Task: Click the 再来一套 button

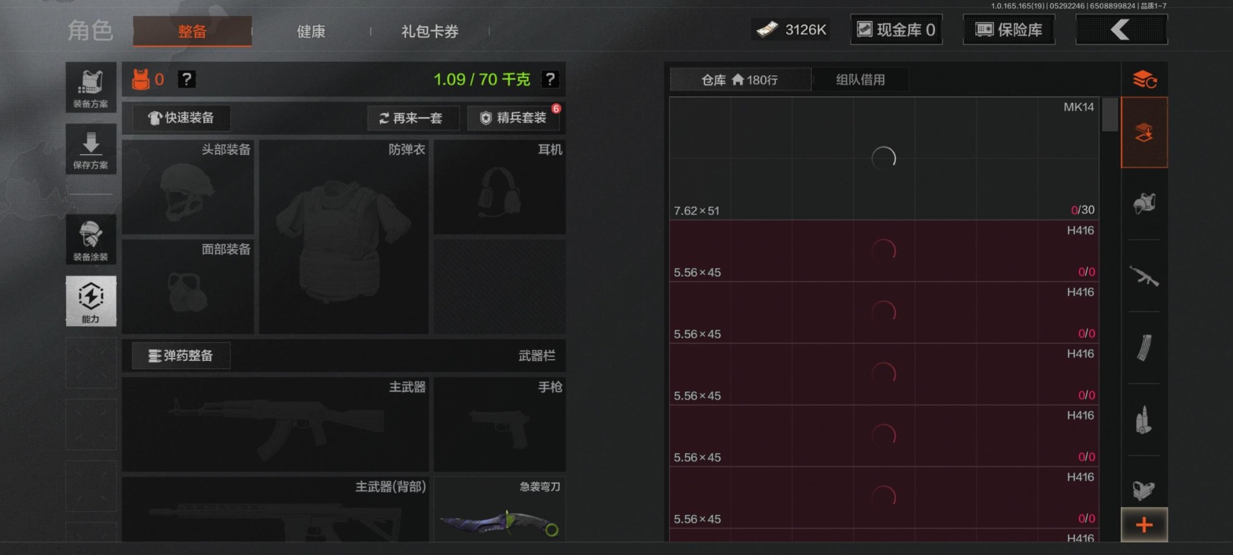Action: coord(413,118)
